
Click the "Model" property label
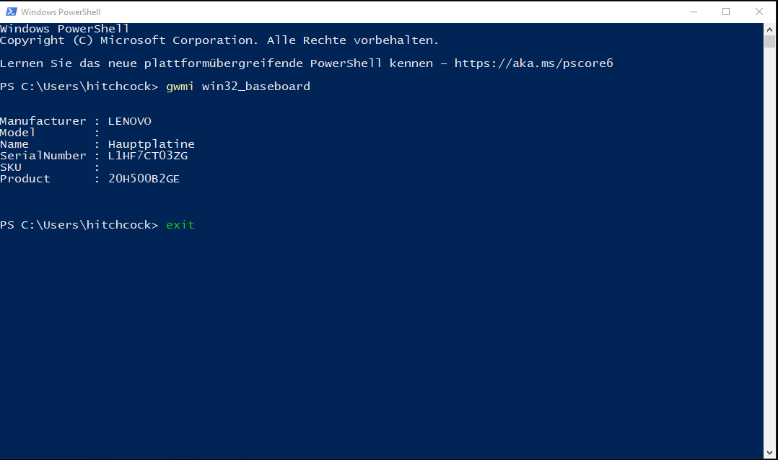[18, 133]
